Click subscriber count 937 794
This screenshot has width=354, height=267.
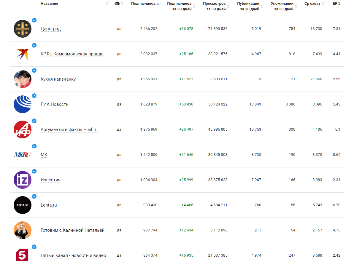[150, 230]
